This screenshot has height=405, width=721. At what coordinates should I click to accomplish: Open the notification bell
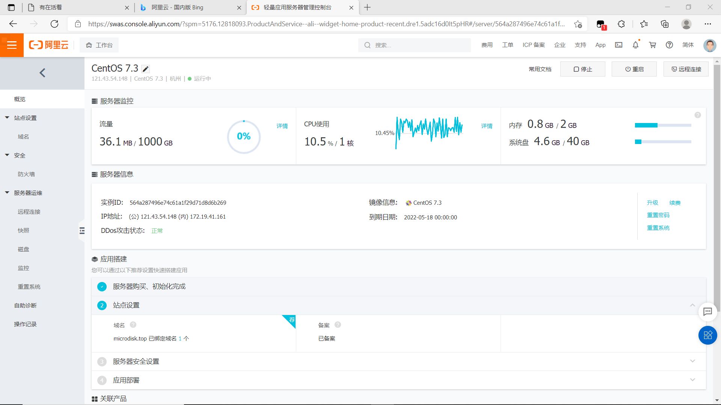[635, 45]
